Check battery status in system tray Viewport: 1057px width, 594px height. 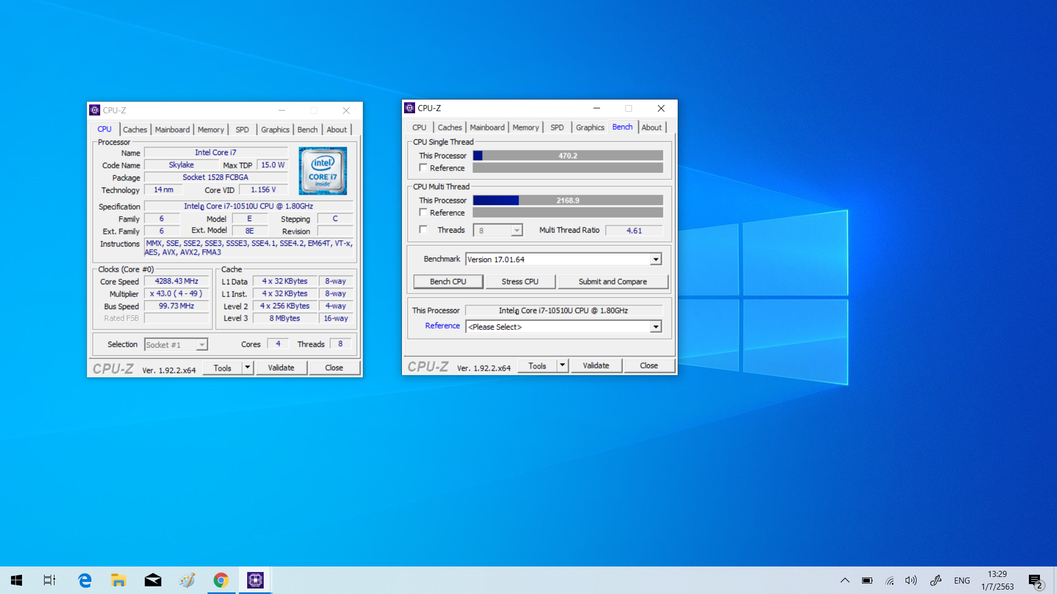point(867,580)
